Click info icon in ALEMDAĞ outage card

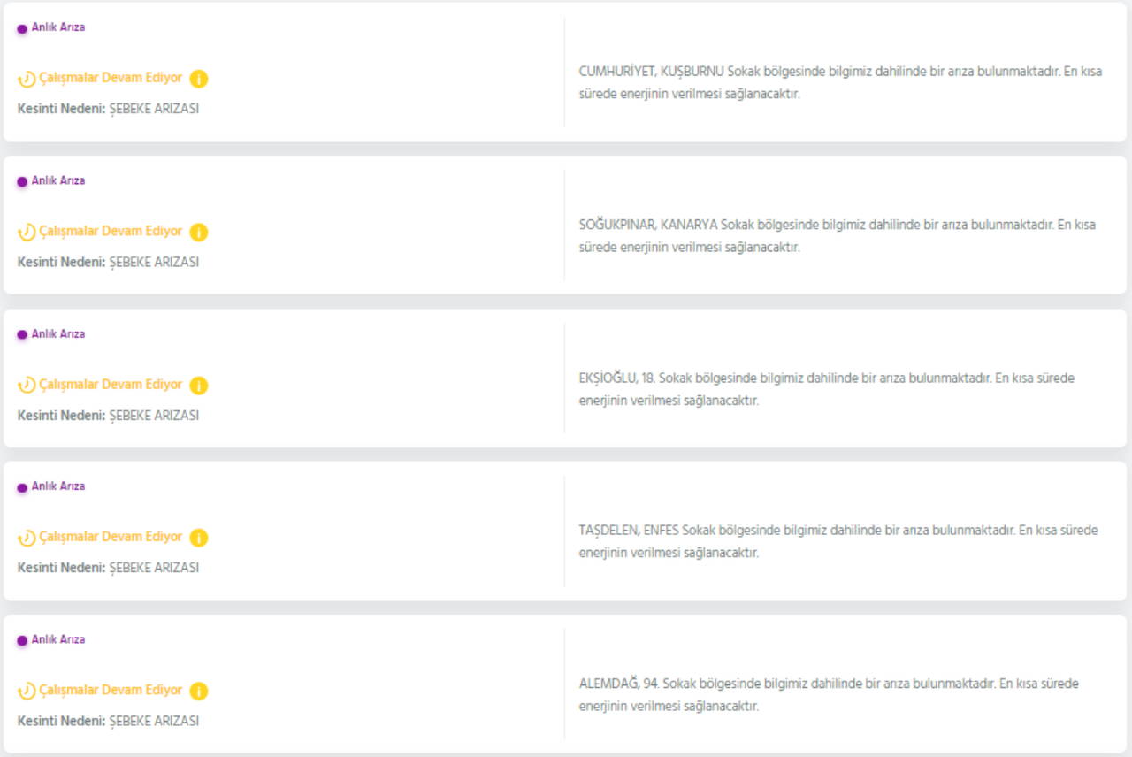[x=199, y=691]
